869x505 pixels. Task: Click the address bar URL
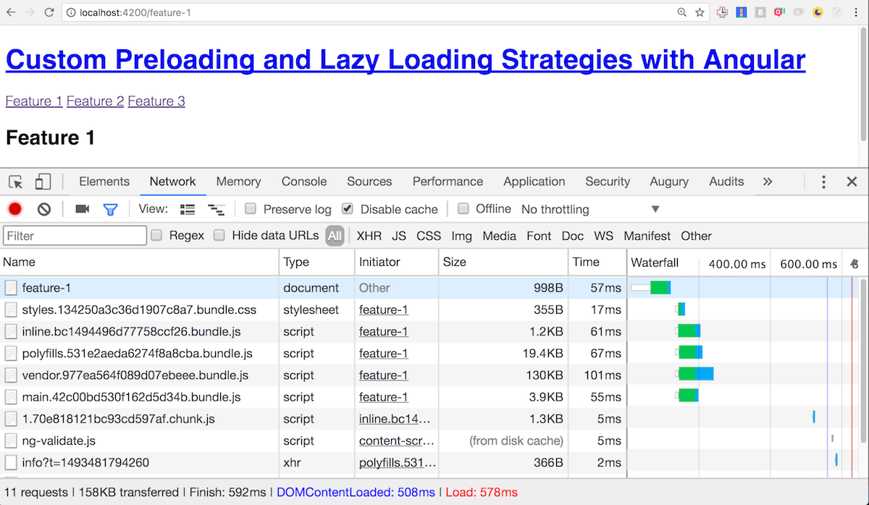coord(135,12)
